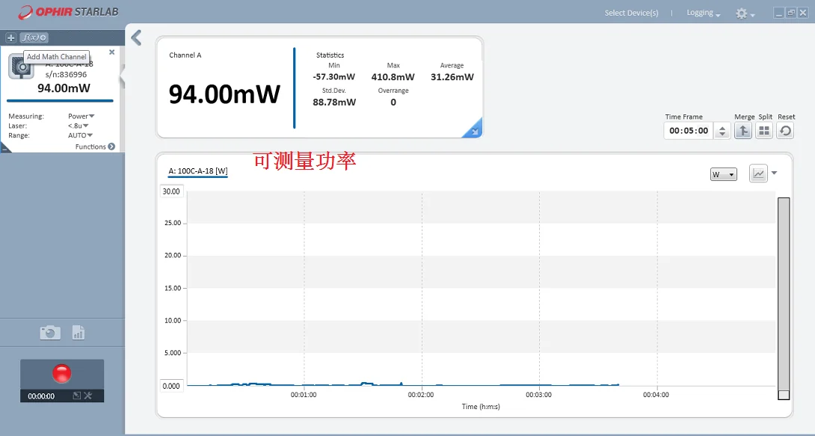Collapse the left panel with the chevron arrow
815x436 pixels.
click(136, 37)
